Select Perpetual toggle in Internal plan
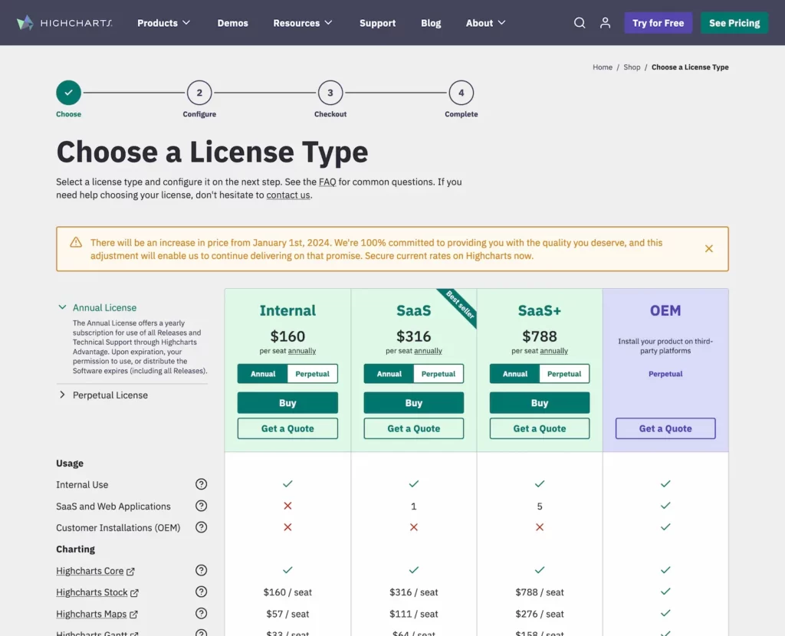785x636 pixels. click(312, 374)
